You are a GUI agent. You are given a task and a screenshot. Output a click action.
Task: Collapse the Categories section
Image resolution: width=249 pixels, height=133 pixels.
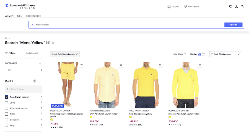40,63
